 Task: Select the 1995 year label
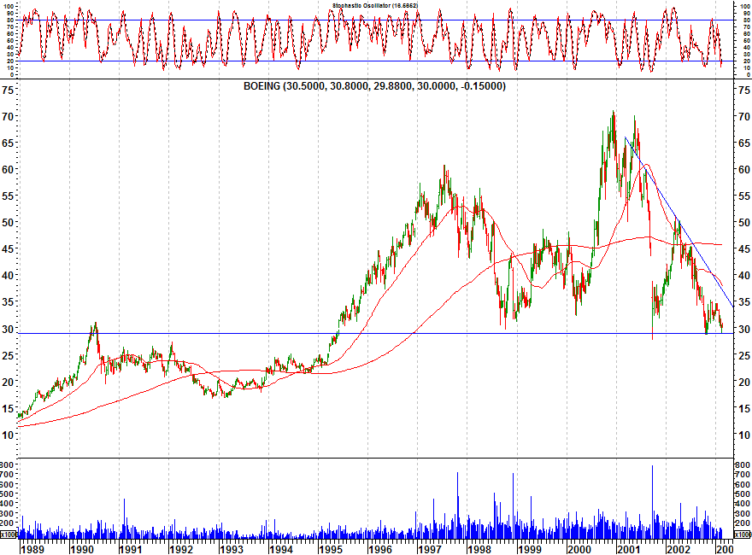click(331, 549)
